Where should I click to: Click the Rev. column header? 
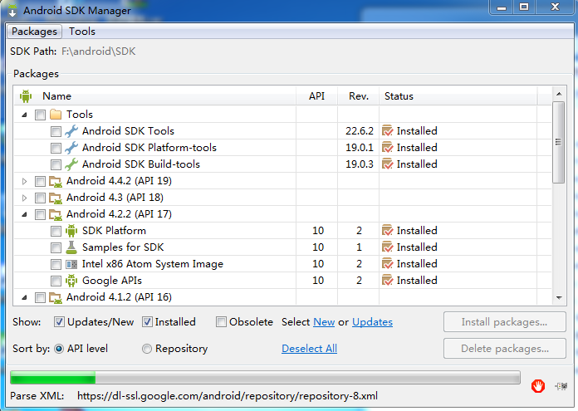[x=358, y=96]
